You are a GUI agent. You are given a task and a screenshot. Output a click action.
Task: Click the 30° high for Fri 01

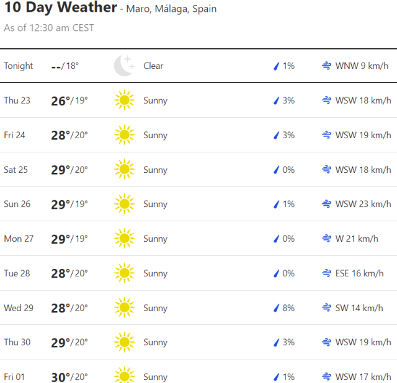coord(60,377)
